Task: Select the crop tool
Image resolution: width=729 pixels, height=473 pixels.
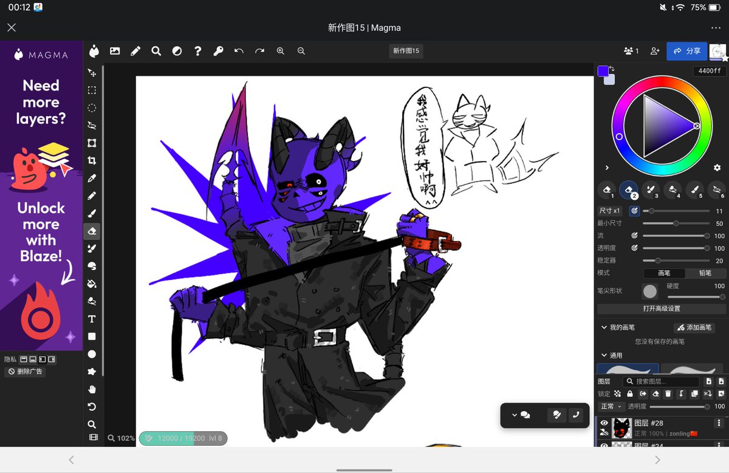Action: tap(92, 161)
